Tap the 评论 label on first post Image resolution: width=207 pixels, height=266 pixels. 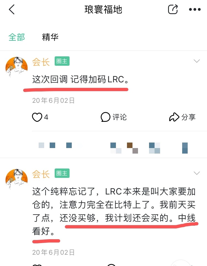[120, 117]
